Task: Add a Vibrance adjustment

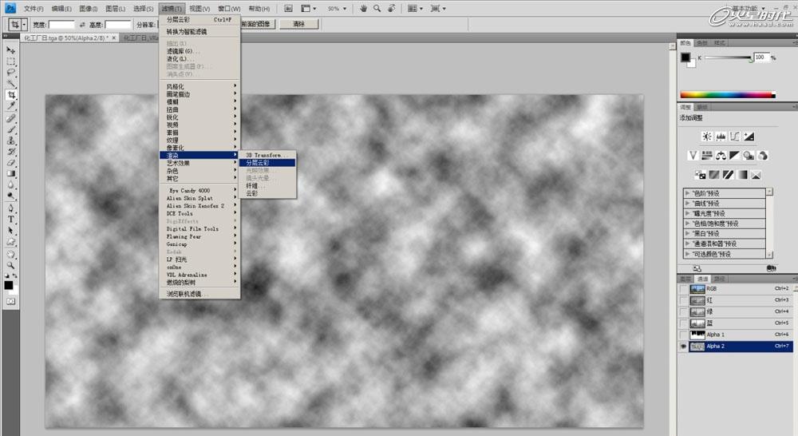Action: 693,156
